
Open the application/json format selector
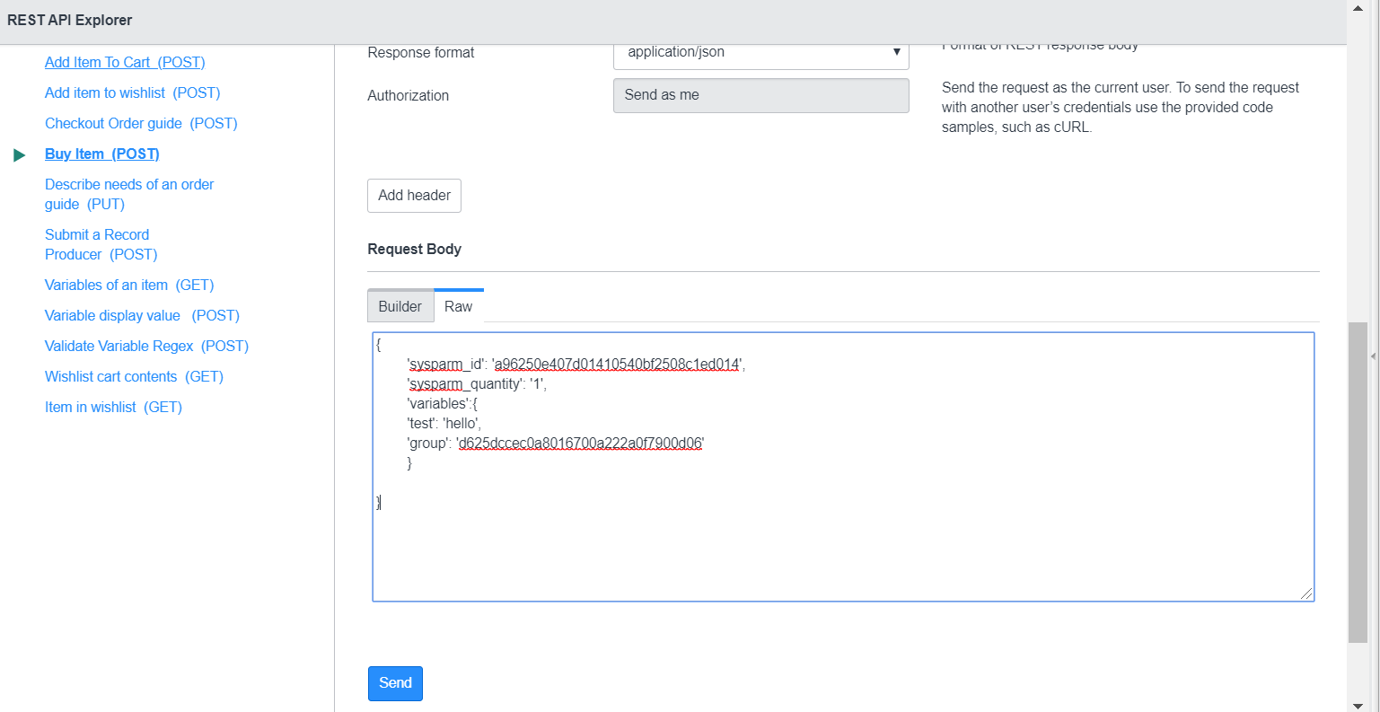click(760, 53)
